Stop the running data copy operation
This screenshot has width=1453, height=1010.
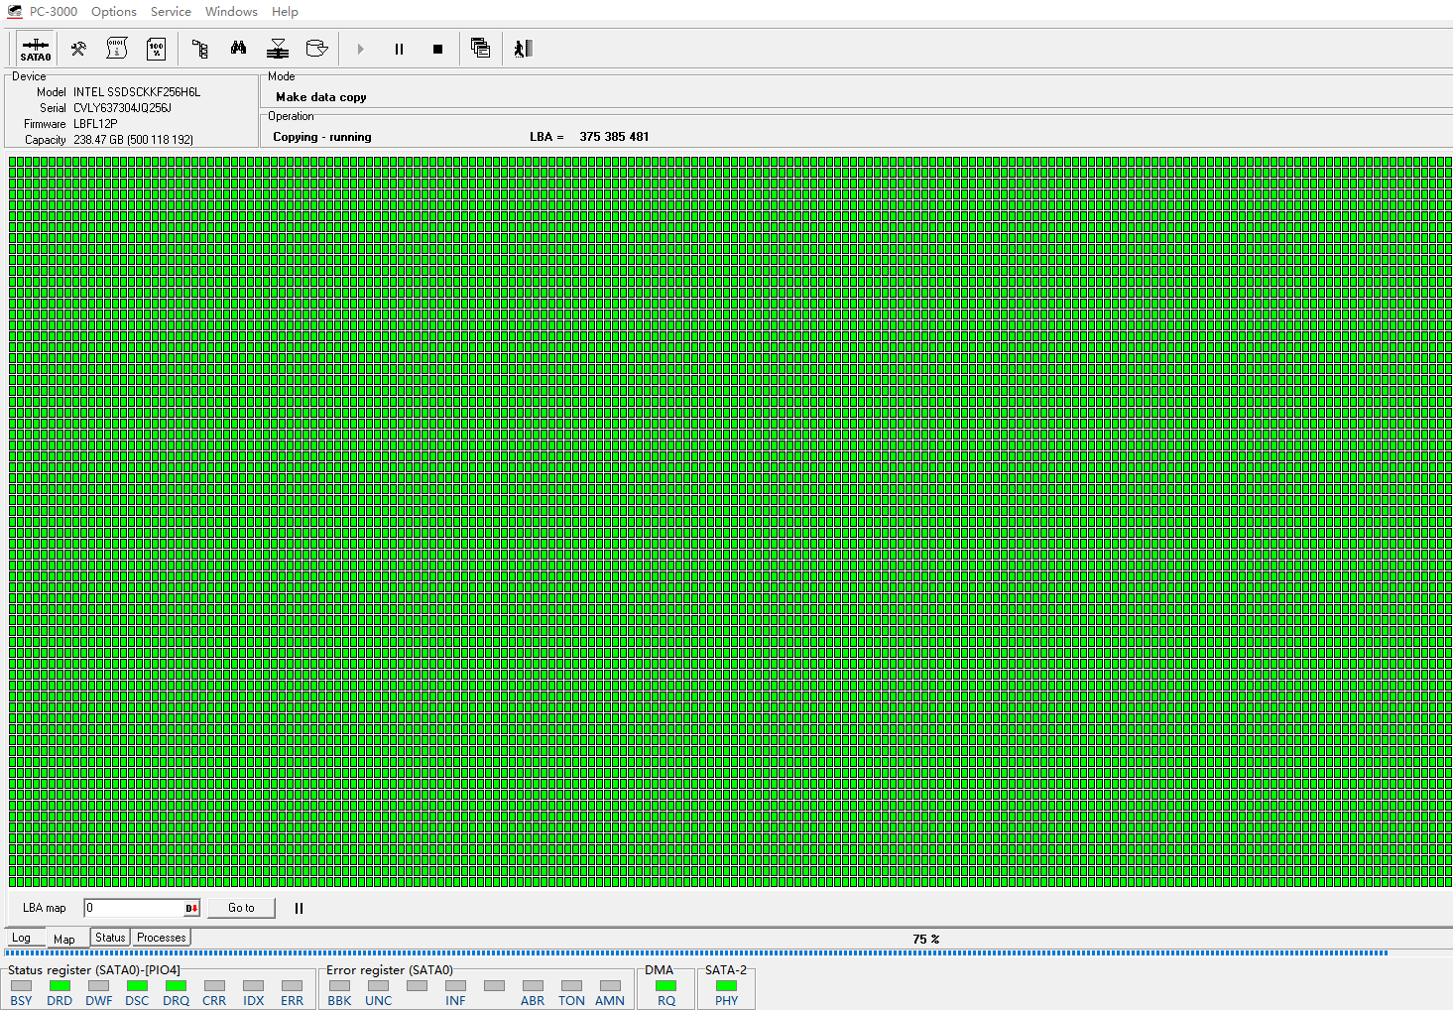tap(437, 49)
